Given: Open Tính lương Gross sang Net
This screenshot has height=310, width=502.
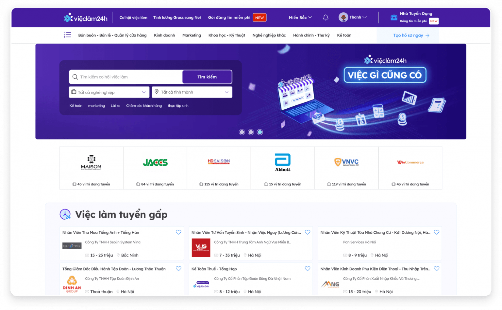Looking at the screenshot, I should 177,18.
